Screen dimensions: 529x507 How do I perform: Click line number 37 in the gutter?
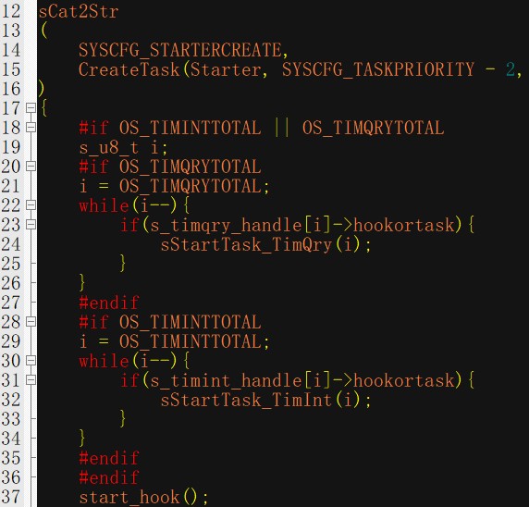pyautogui.click(x=11, y=497)
